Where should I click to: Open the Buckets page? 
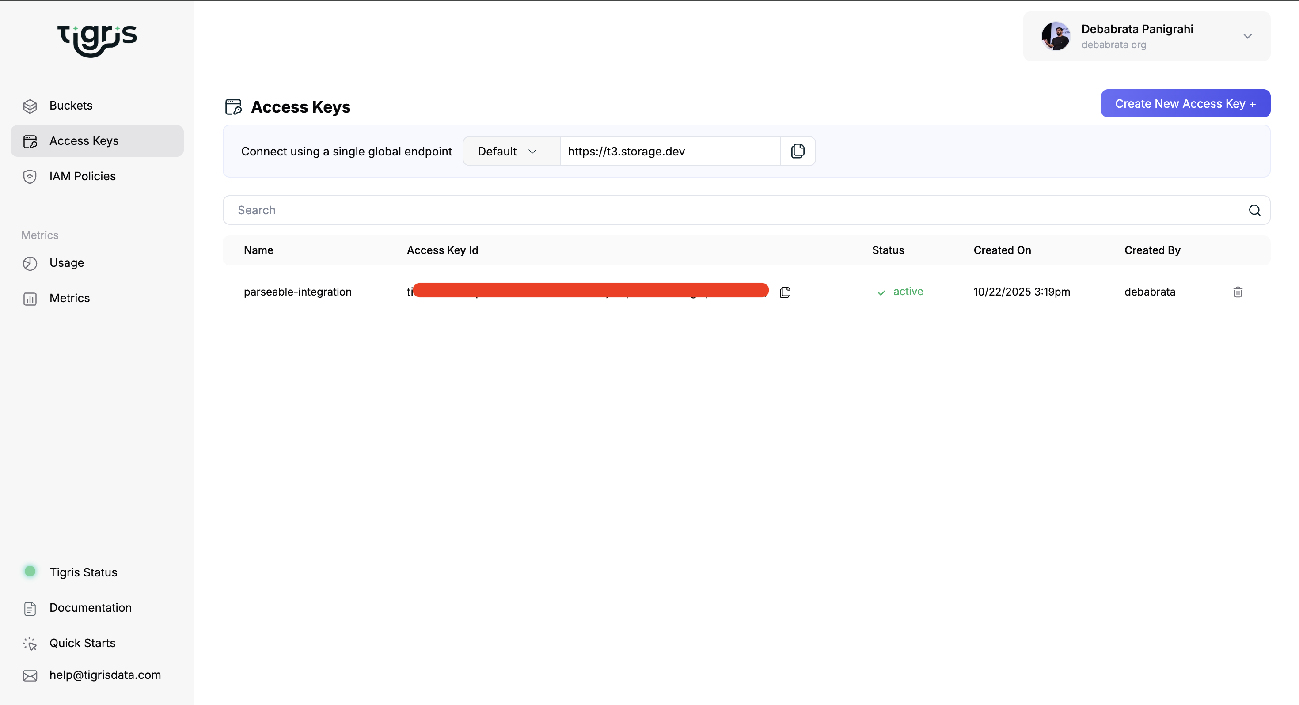click(71, 106)
